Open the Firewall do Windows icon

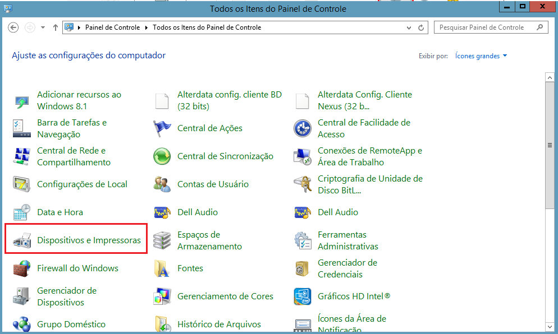click(x=22, y=268)
